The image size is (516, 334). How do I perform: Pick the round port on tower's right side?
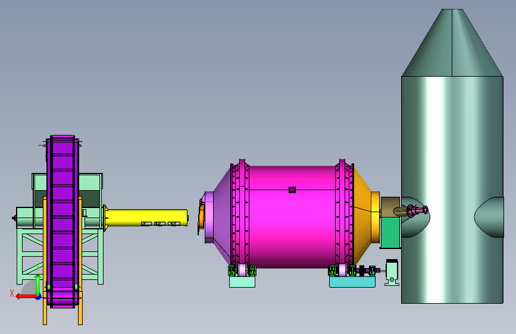click(x=489, y=217)
